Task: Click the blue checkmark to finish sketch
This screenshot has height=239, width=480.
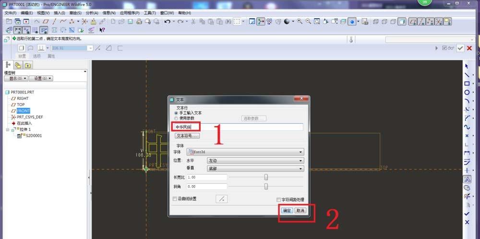Action: click(467, 214)
